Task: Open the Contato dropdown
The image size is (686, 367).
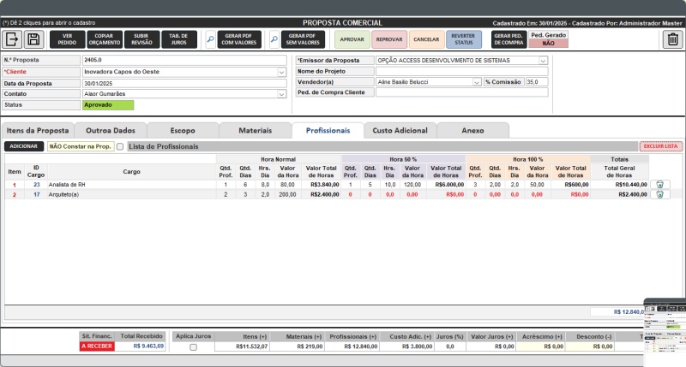Action: click(281, 94)
